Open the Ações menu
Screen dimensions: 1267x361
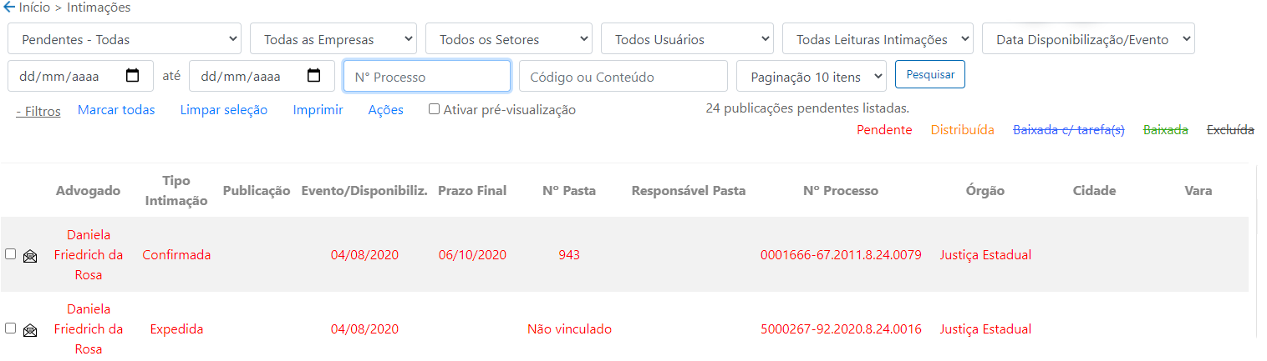[386, 110]
